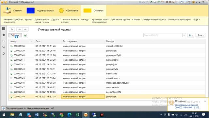Viewport: 209px width, 118px height.
Task: Select row 000000144
Action: coord(107,74)
